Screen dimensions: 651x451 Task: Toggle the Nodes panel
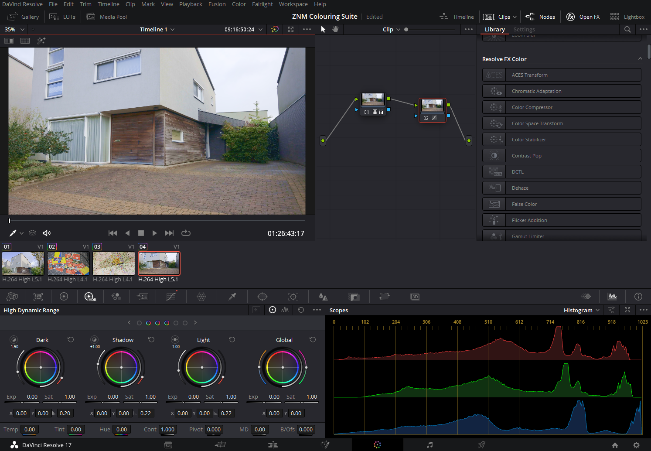[x=540, y=17]
